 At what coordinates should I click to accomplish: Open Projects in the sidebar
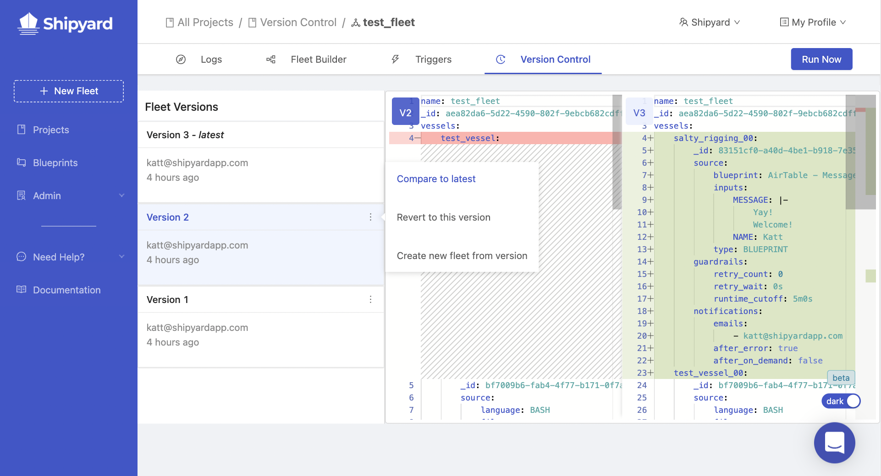(x=51, y=130)
